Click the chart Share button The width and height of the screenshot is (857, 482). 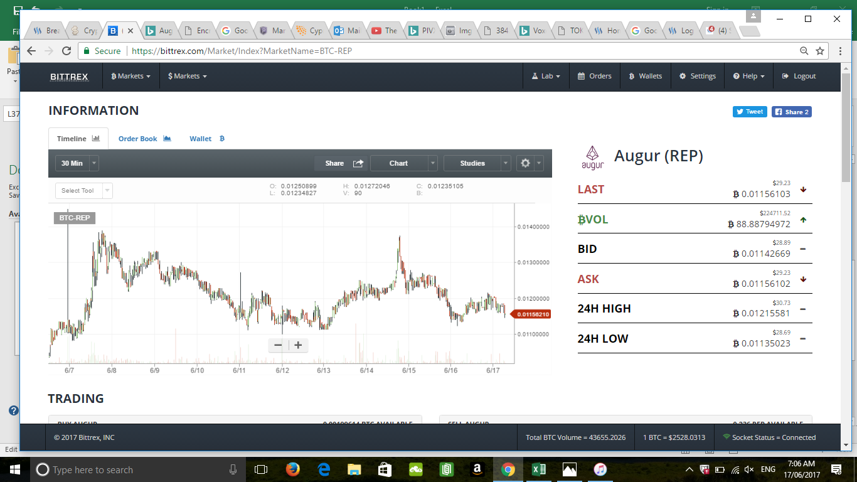tap(341, 163)
